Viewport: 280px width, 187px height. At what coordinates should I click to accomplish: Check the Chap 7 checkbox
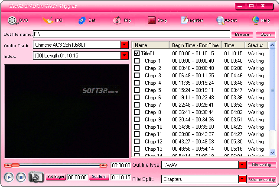pyautogui.click(x=137, y=105)
